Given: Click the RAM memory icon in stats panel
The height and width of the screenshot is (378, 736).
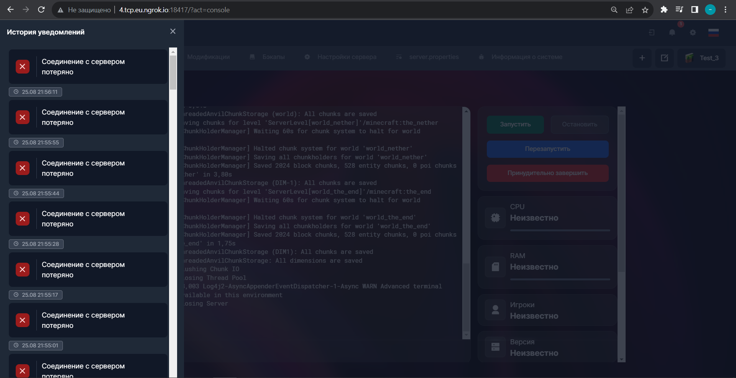Looking at the screenshot, I should (495, 267).
